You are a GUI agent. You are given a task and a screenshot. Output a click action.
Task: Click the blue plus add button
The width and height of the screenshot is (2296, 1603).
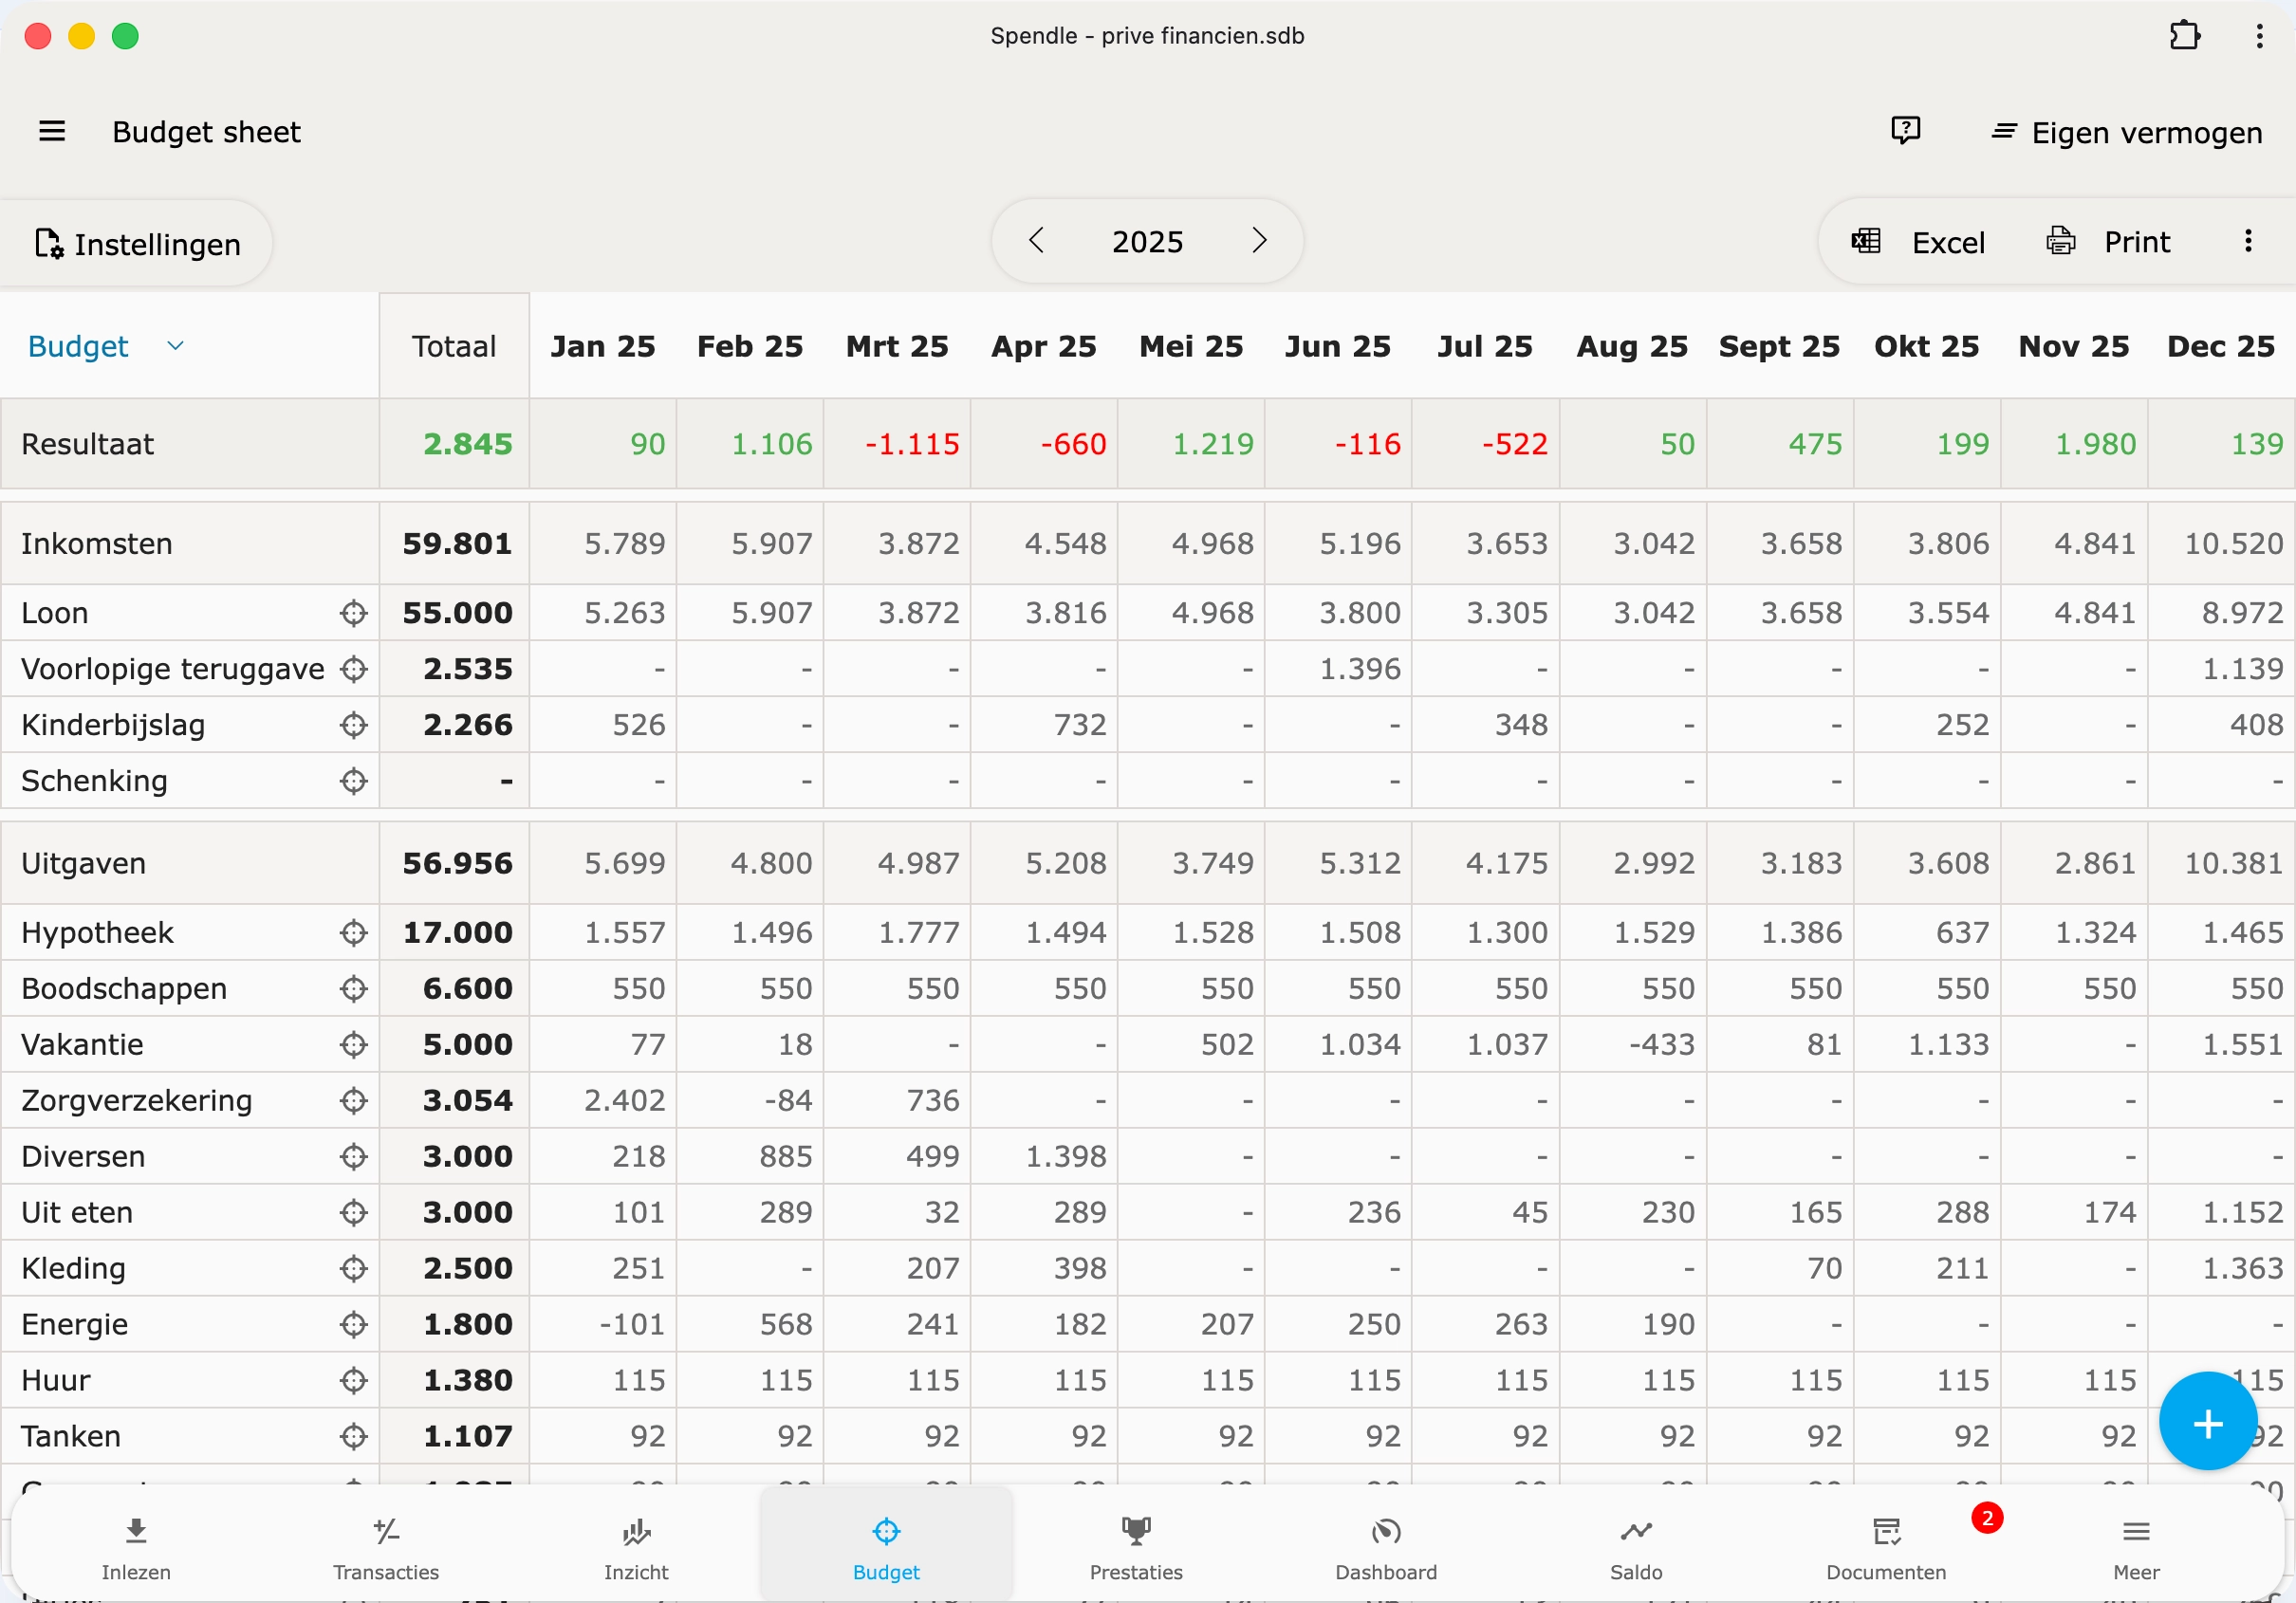pos(2207,1423)
